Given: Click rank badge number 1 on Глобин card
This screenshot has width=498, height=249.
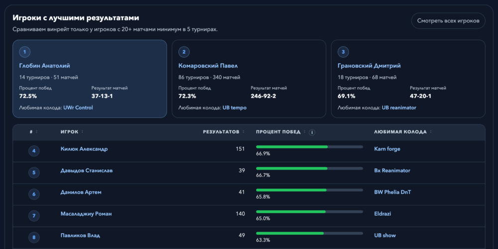Looking at the screenshot, I should pyautogui.click(x=25, y=52).
